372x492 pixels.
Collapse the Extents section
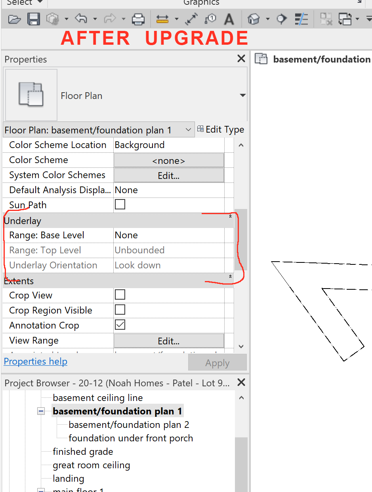[x=230, y=277]
